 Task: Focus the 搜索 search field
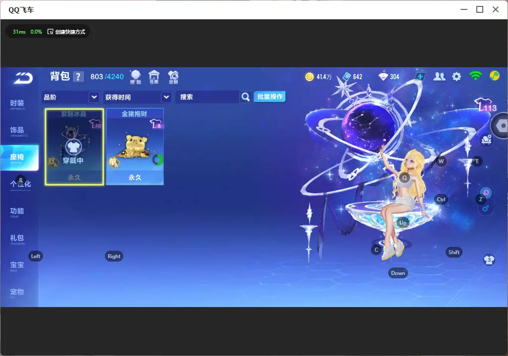coord(207,97)
